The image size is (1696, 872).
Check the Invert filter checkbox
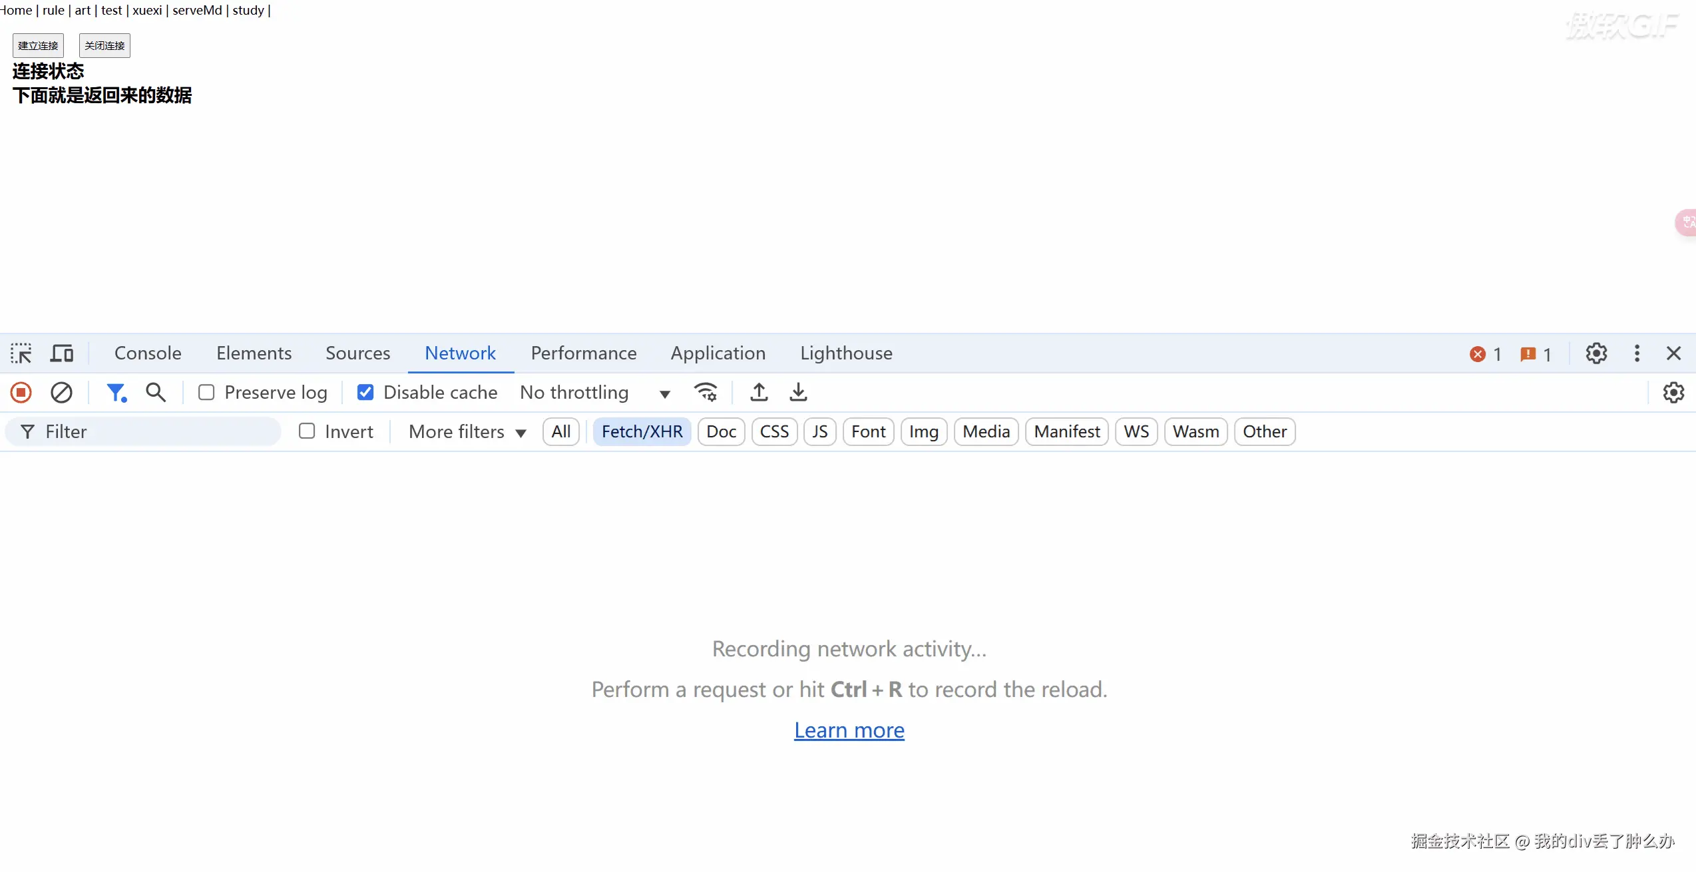(307, 431)
